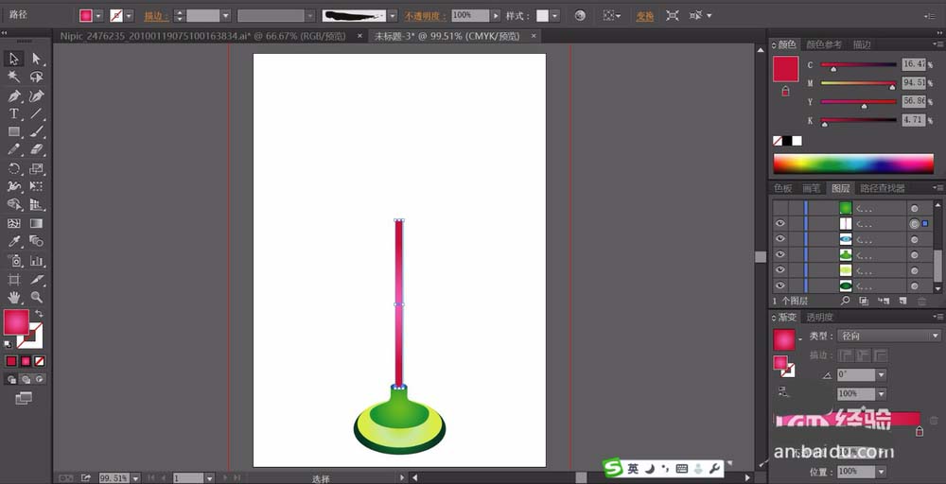Click opacity arrow button beside 100%

tap(496, 16)
